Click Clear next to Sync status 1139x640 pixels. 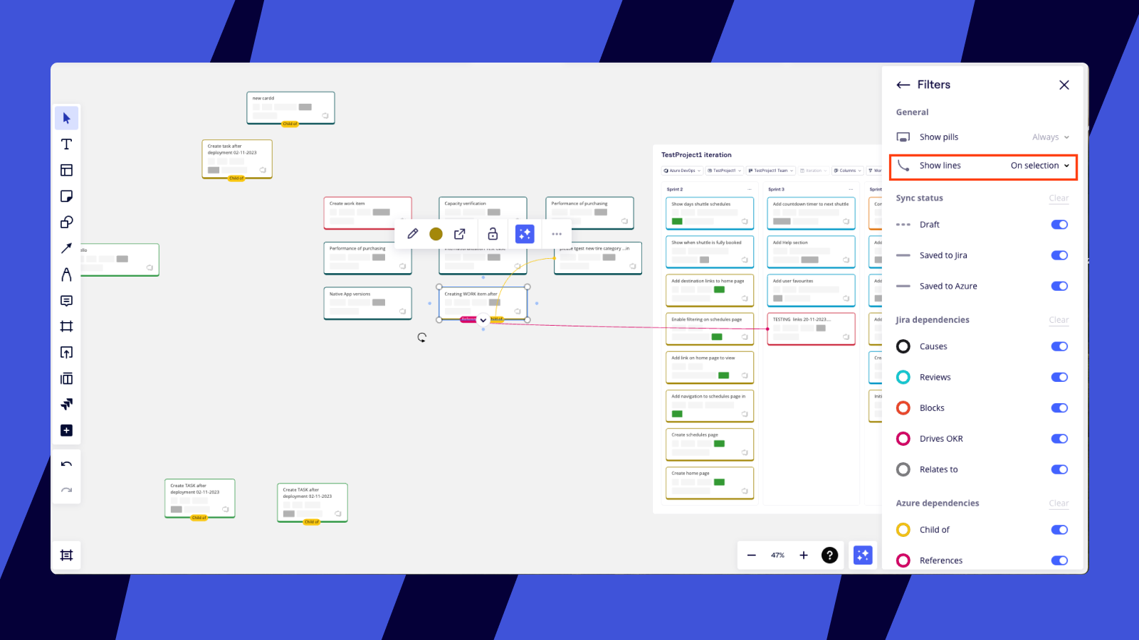coord(1058,198)
